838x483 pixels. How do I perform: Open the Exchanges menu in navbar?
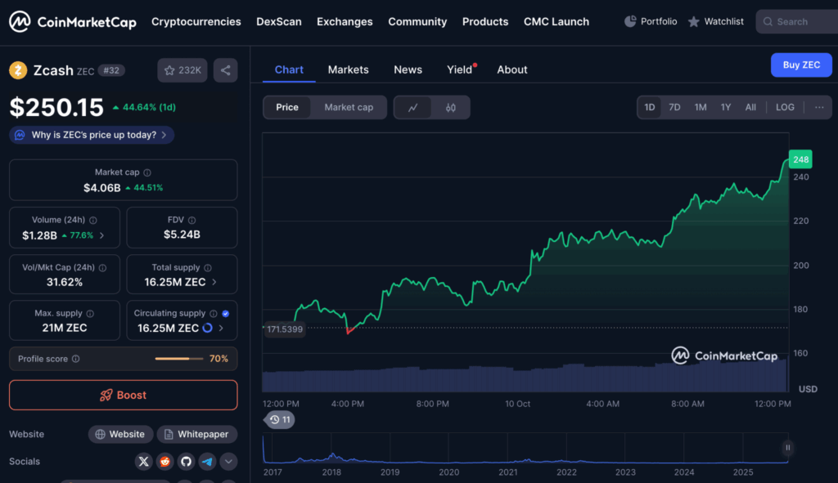click(345, 22)
